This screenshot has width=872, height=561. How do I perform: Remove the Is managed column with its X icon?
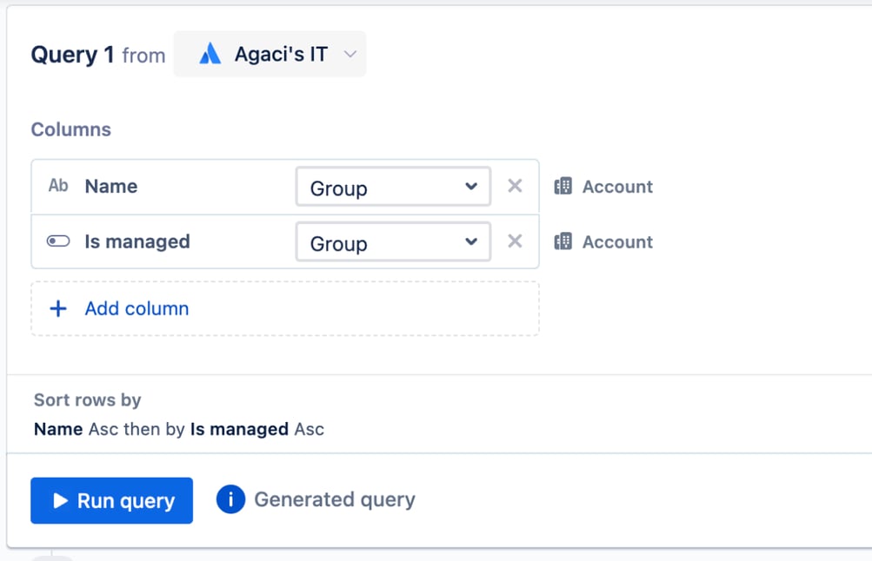click(515, 241)
